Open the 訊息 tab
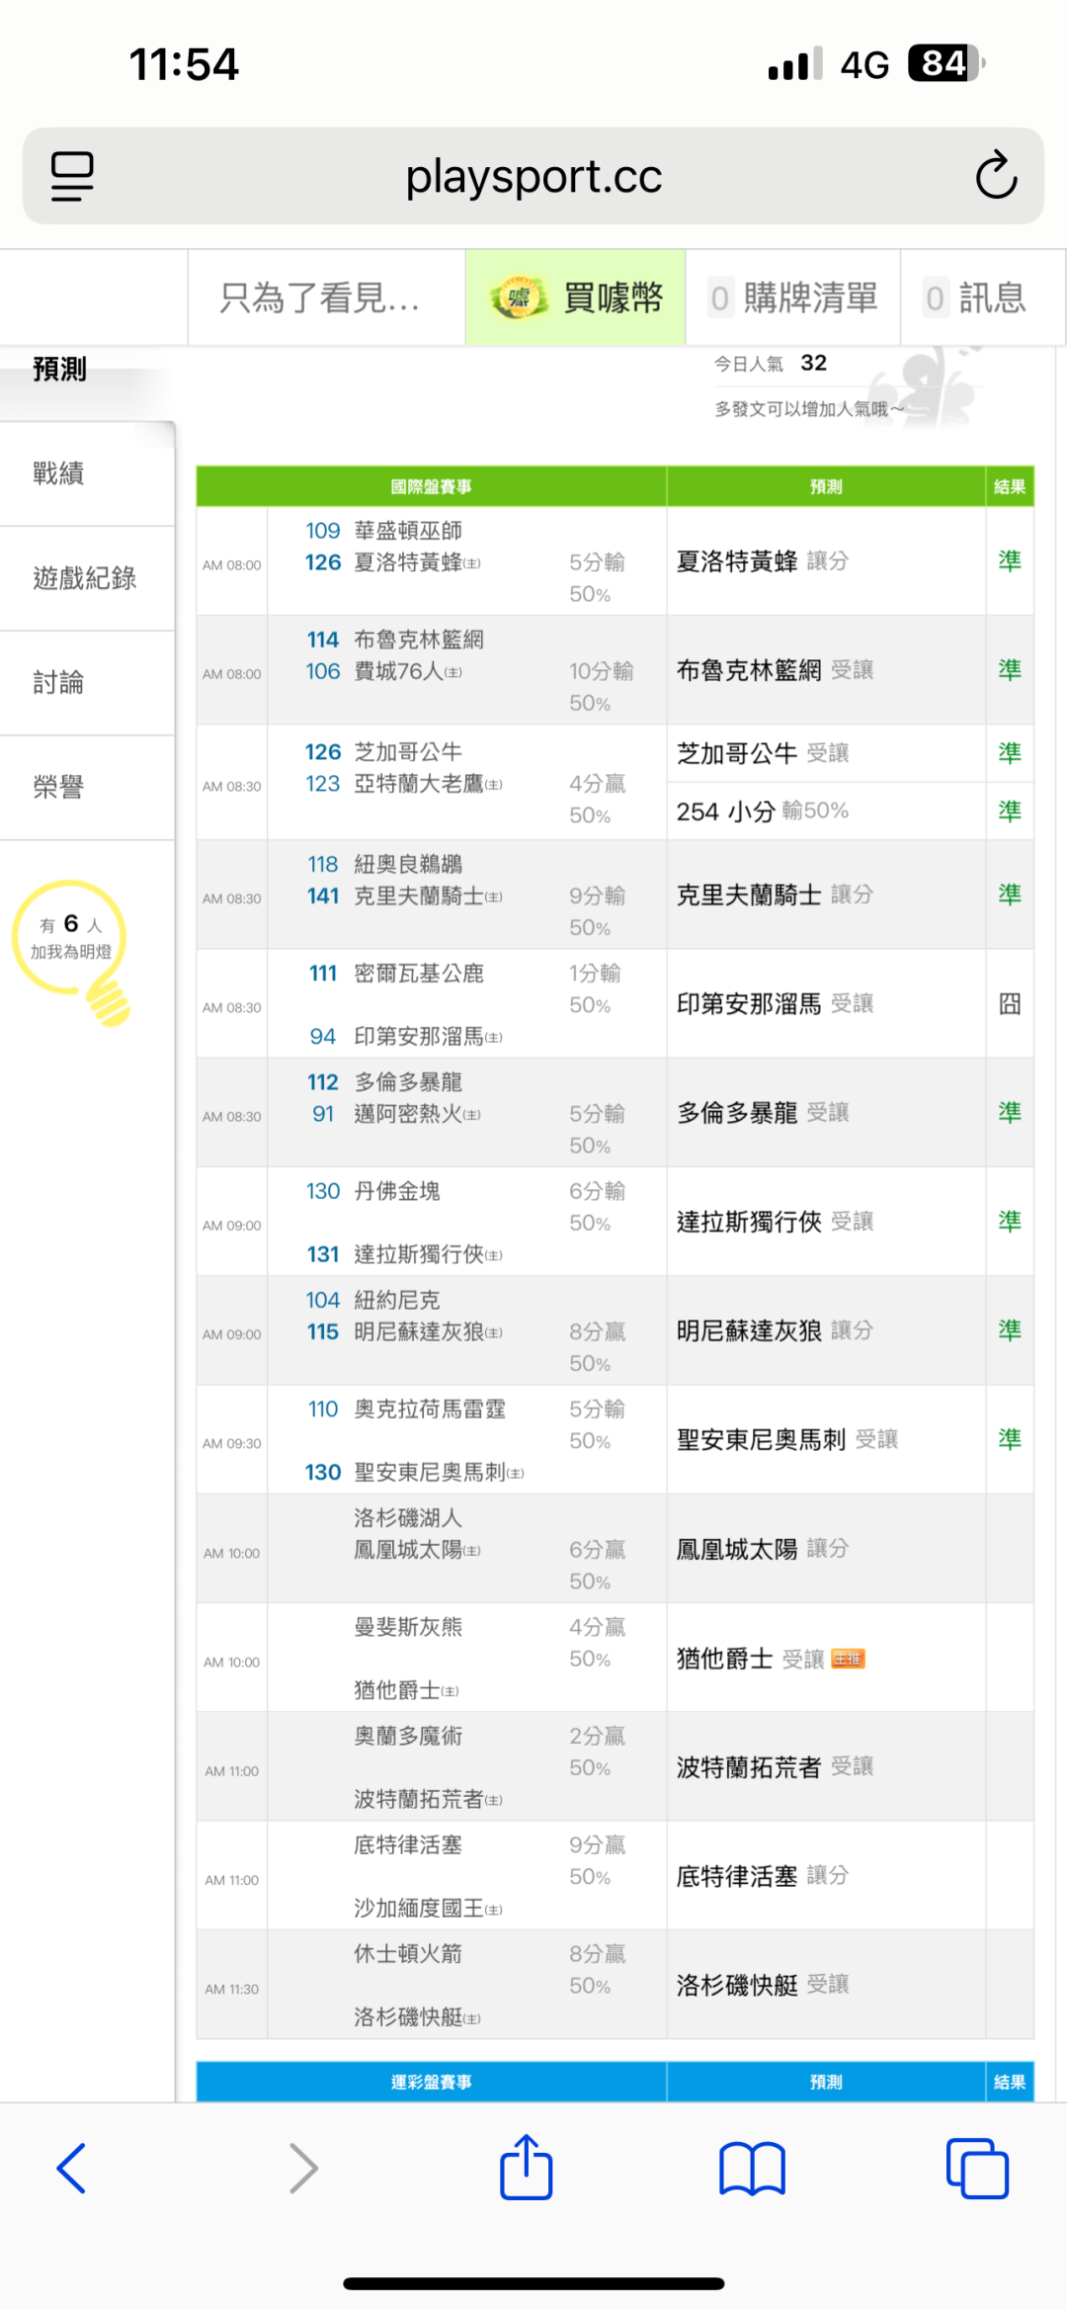The height and width of the screenshot is (2310, 1067). tap(976, 298)
